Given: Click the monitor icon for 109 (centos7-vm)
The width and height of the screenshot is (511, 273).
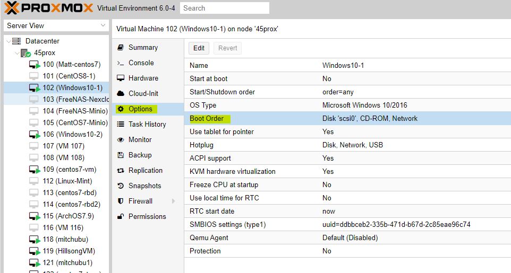Looking at the screenshot, I should coord(35,170).
